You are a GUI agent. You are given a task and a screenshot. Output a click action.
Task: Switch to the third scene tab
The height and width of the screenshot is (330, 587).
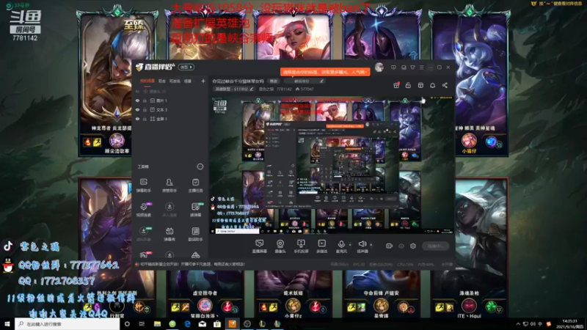[x=175, y=81]
